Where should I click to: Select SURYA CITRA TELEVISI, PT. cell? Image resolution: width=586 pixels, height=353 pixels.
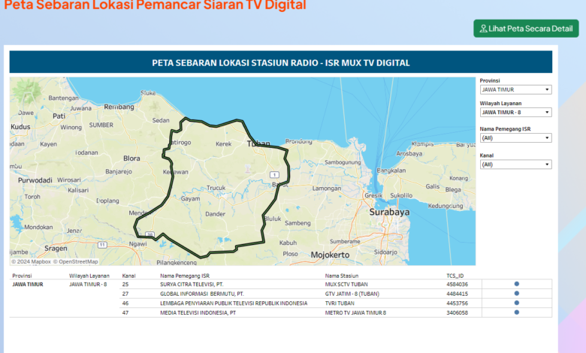[x=192, y=284]
